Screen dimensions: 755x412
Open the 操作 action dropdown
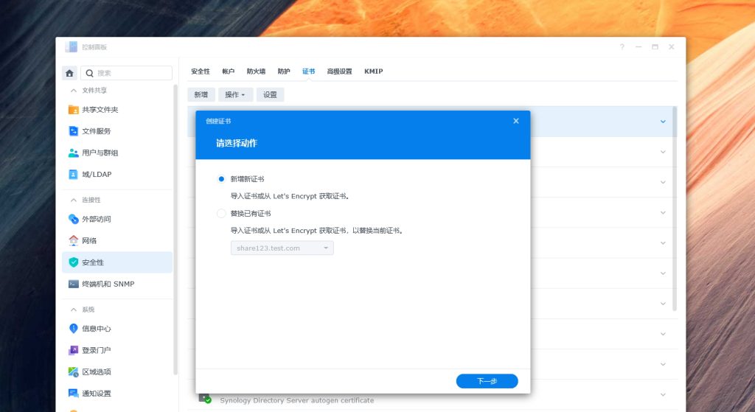(x=235, y=95)
